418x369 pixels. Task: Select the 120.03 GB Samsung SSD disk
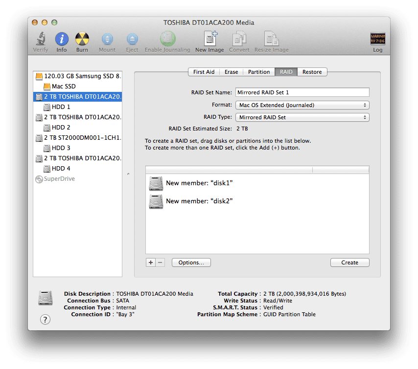tap(77, 76)
